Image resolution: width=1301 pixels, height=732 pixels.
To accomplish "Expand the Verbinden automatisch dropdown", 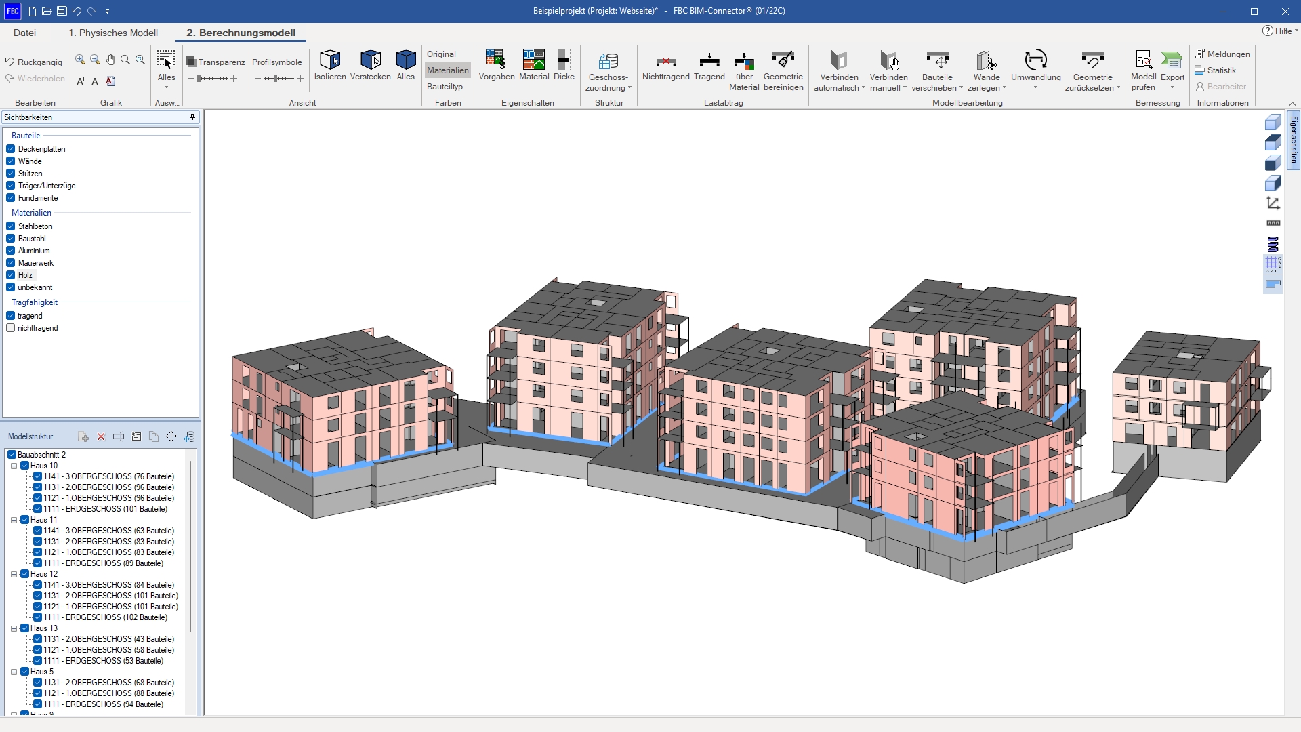I will (863, 88).
